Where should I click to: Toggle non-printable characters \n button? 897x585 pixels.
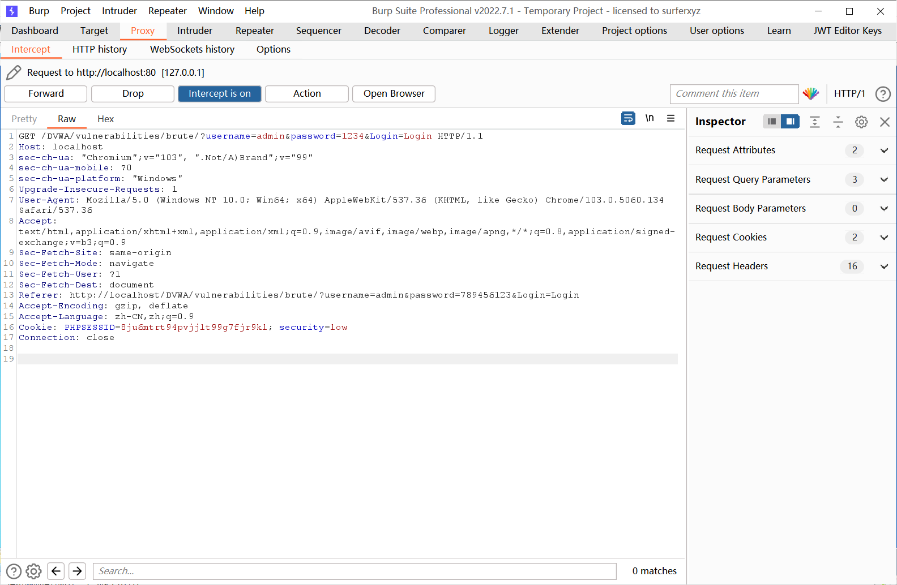pyautogui.click(x=650, y=118)
